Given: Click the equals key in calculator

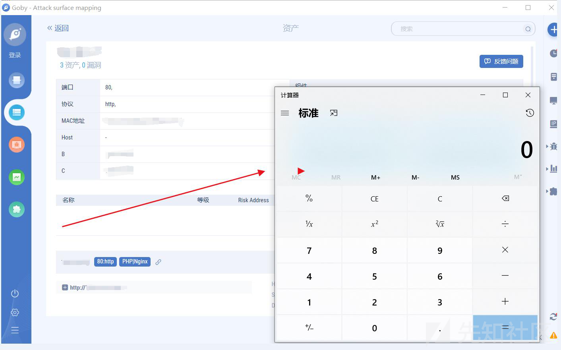Looking at the screenshot, I should click(505, 327).
